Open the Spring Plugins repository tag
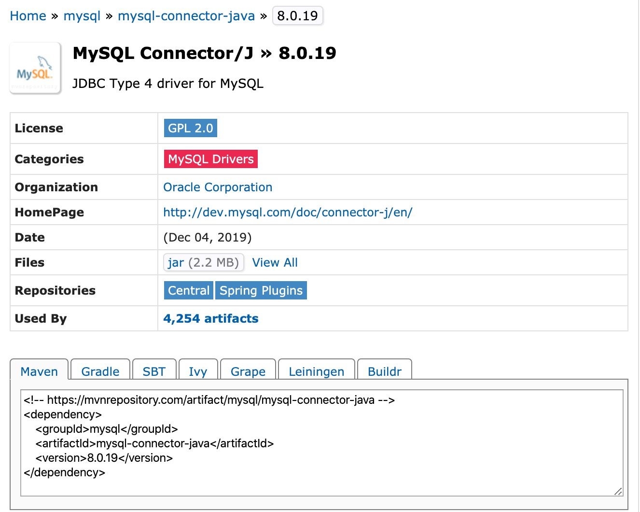This screenshot has width=640, height=512. [x=261, y=290]
